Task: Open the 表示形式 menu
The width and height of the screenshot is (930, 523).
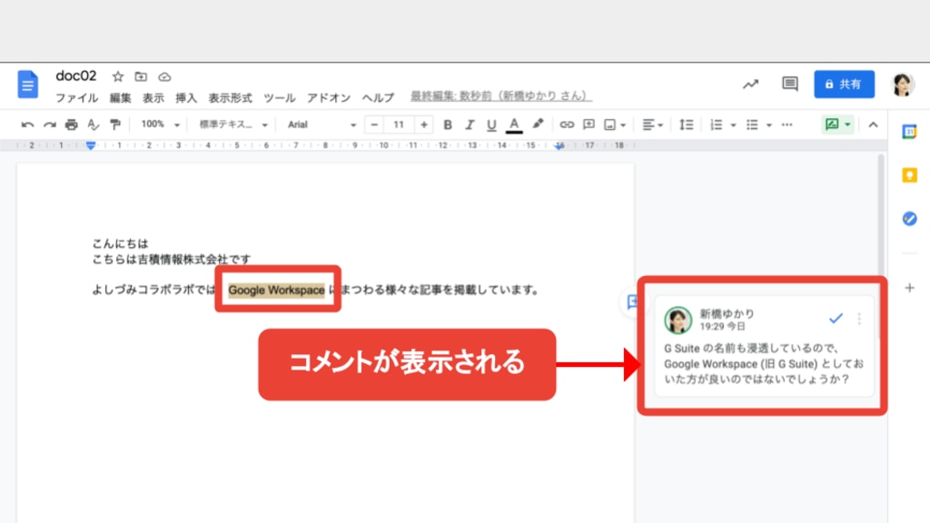Action: point(230,98)
